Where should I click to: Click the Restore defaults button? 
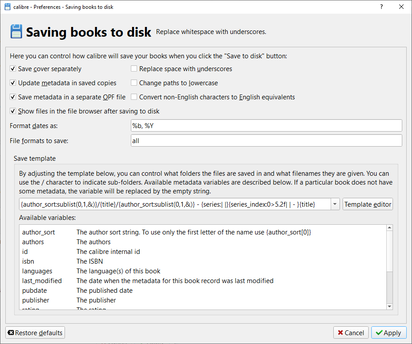pyautogui.click(x=35, y=333)
